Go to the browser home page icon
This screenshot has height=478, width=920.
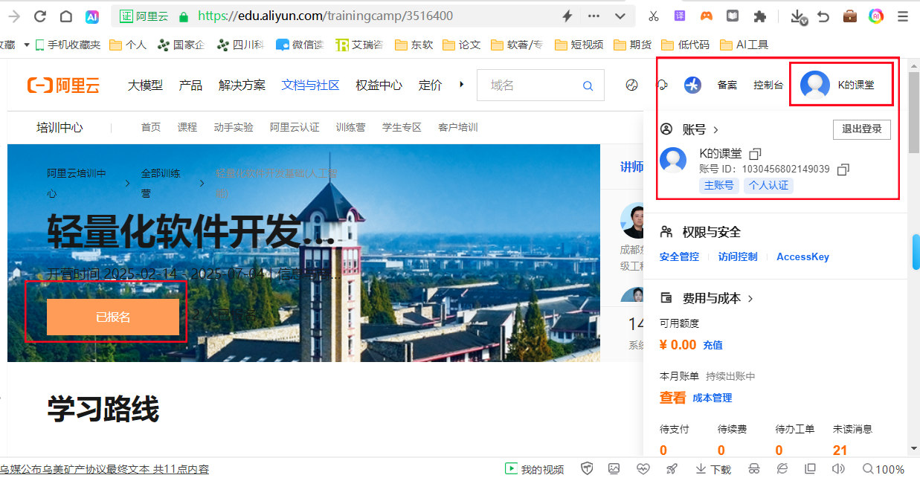click(x=65, y=16)
